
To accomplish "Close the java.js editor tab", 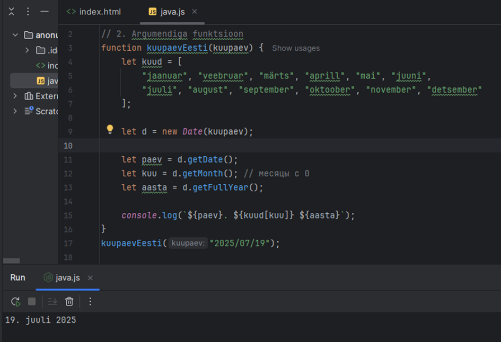I will [x=195, y=12].
